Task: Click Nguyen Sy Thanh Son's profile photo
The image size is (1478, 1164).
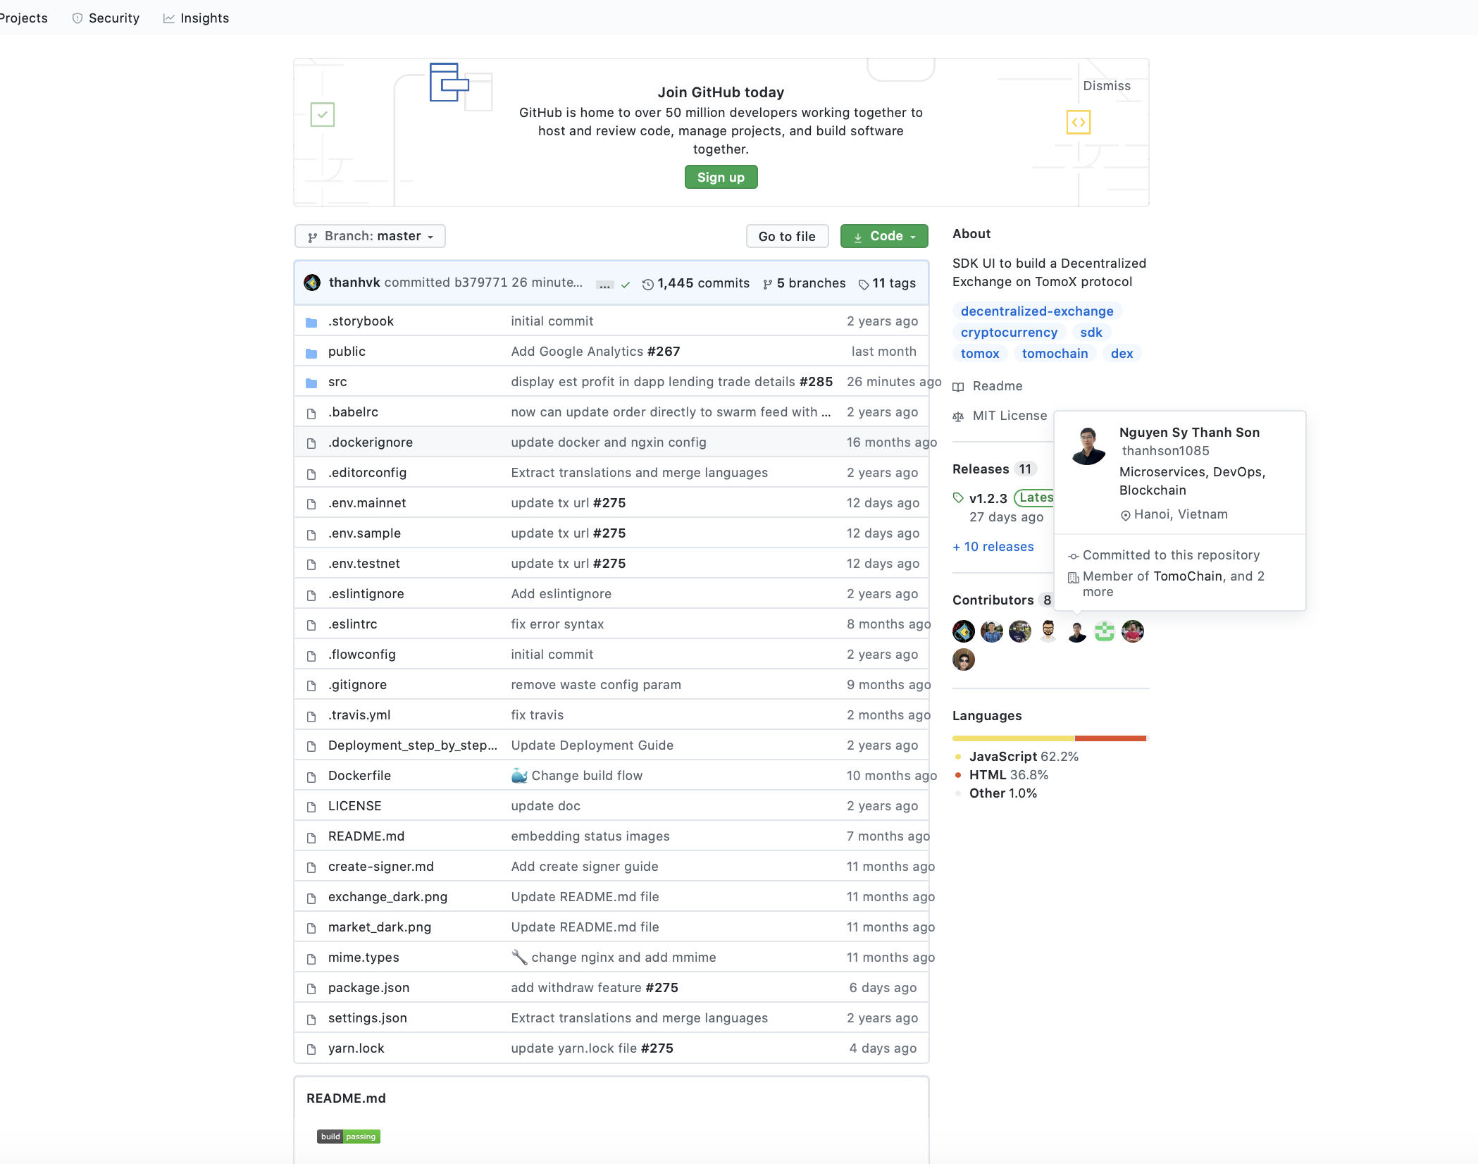Action: tap(1088, 446)
